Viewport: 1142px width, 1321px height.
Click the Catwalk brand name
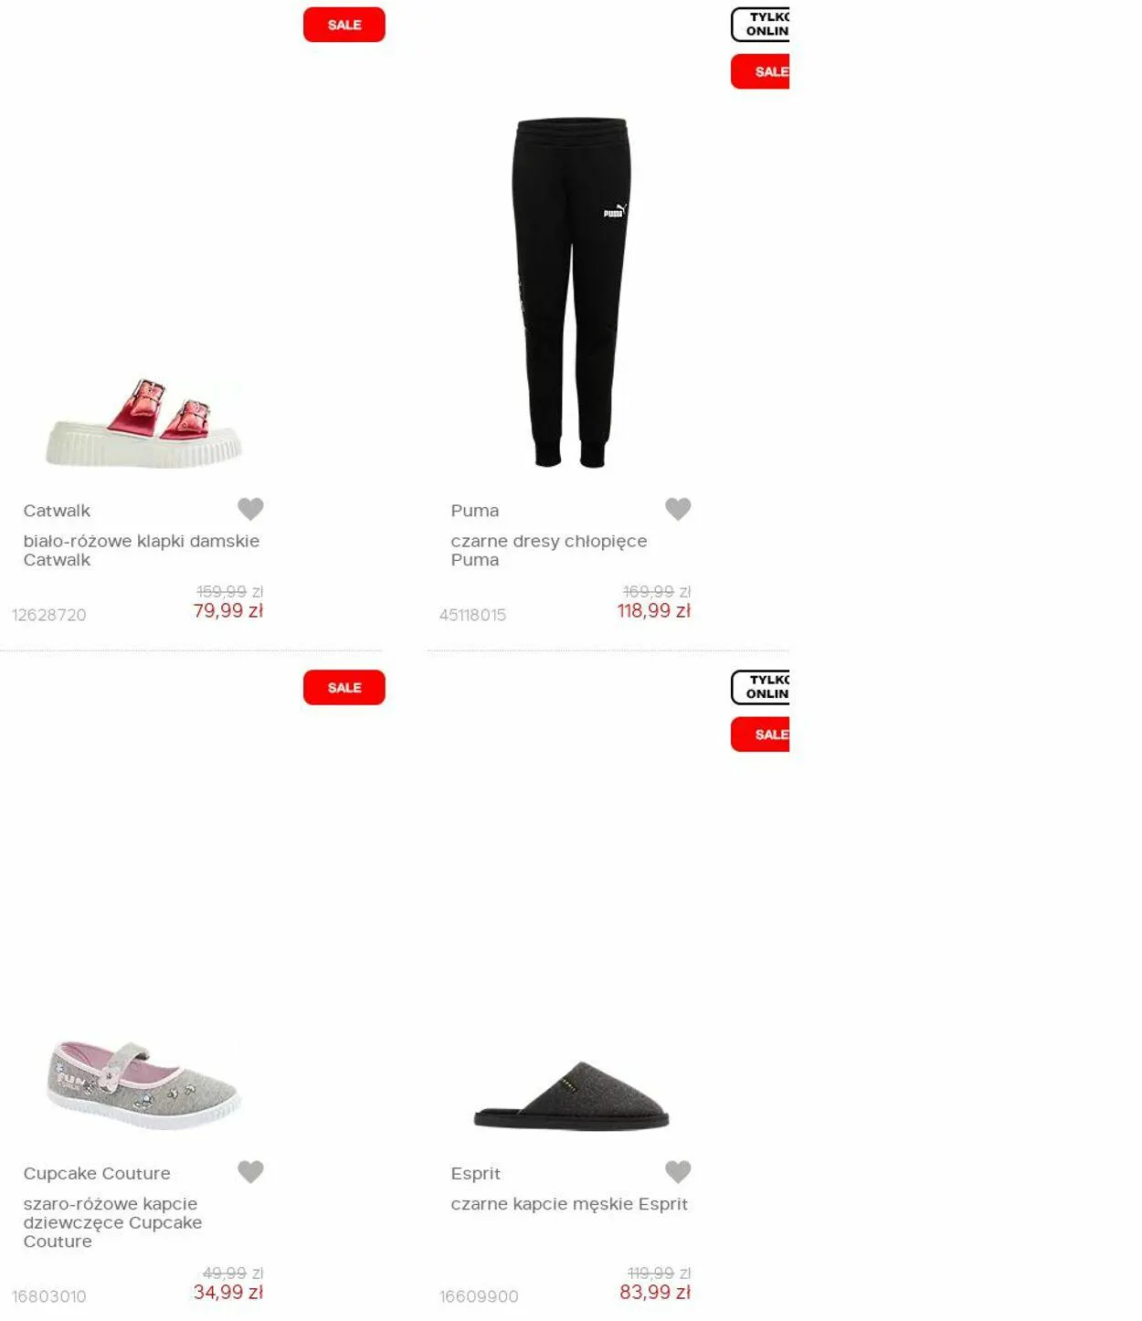tap(57, 511)
